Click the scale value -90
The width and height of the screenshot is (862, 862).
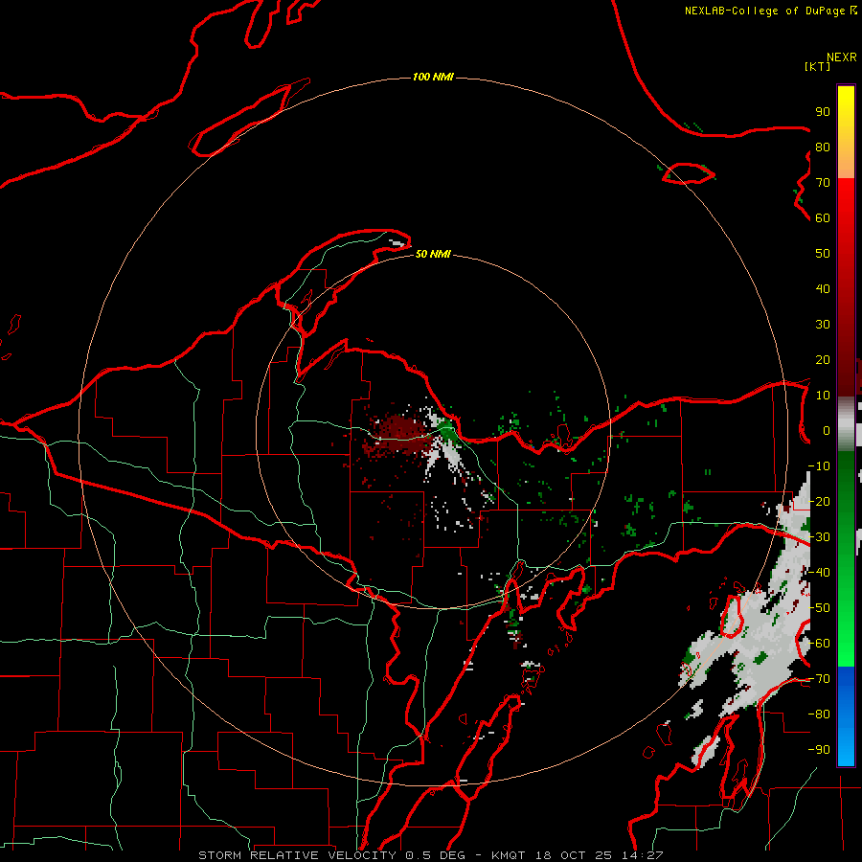point(819,750)
